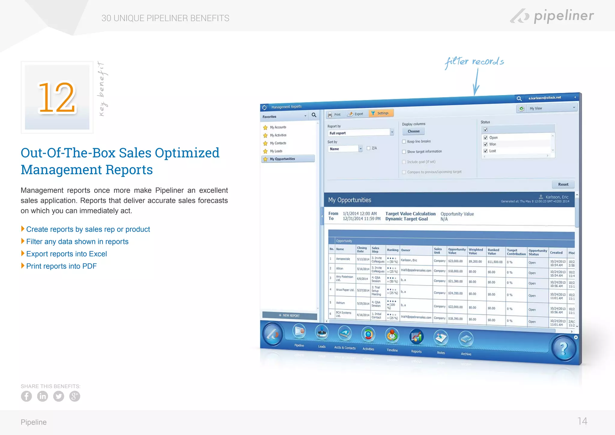The width and height of the screenshot is (615, 435).
Task: Click Closing Date column header
Action: (x=362, y=249)
